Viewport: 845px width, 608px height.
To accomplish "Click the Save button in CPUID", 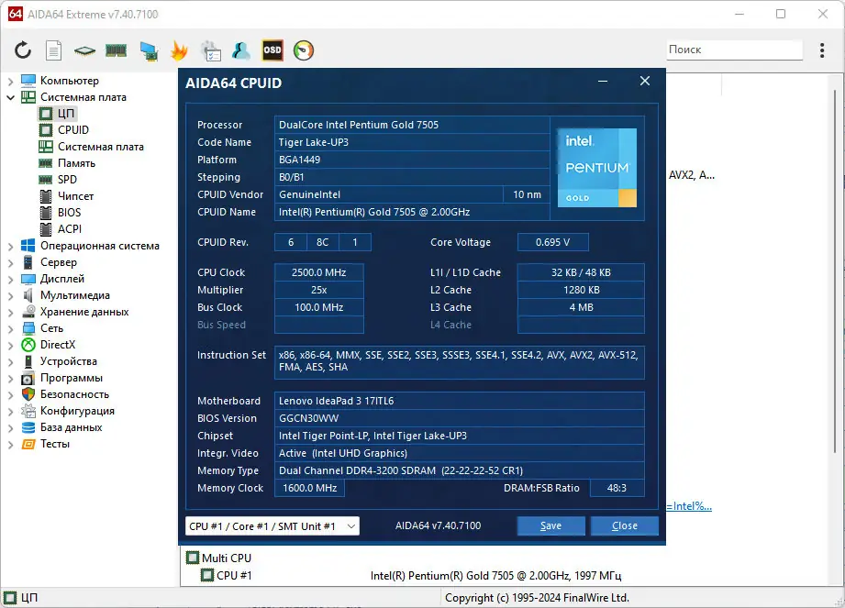I will point(550,525).
